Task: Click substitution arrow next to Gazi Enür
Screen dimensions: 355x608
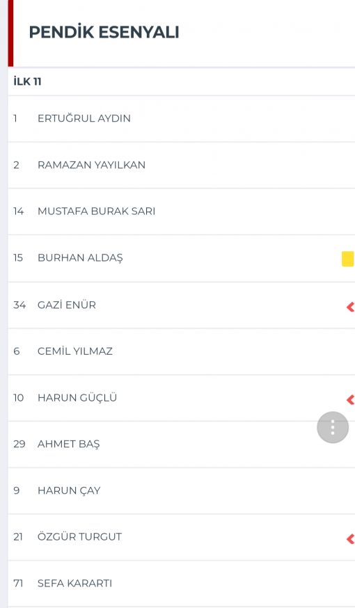Action: click(x=350, y=307)
